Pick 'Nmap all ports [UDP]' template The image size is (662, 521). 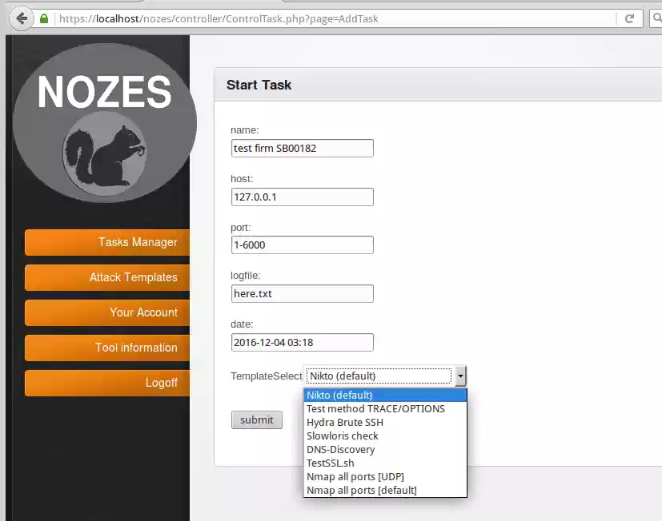point(355,476)
